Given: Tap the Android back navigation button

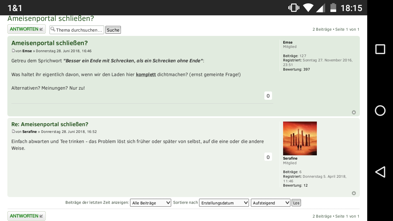Looking at the screenshot, I should (380, 172).
